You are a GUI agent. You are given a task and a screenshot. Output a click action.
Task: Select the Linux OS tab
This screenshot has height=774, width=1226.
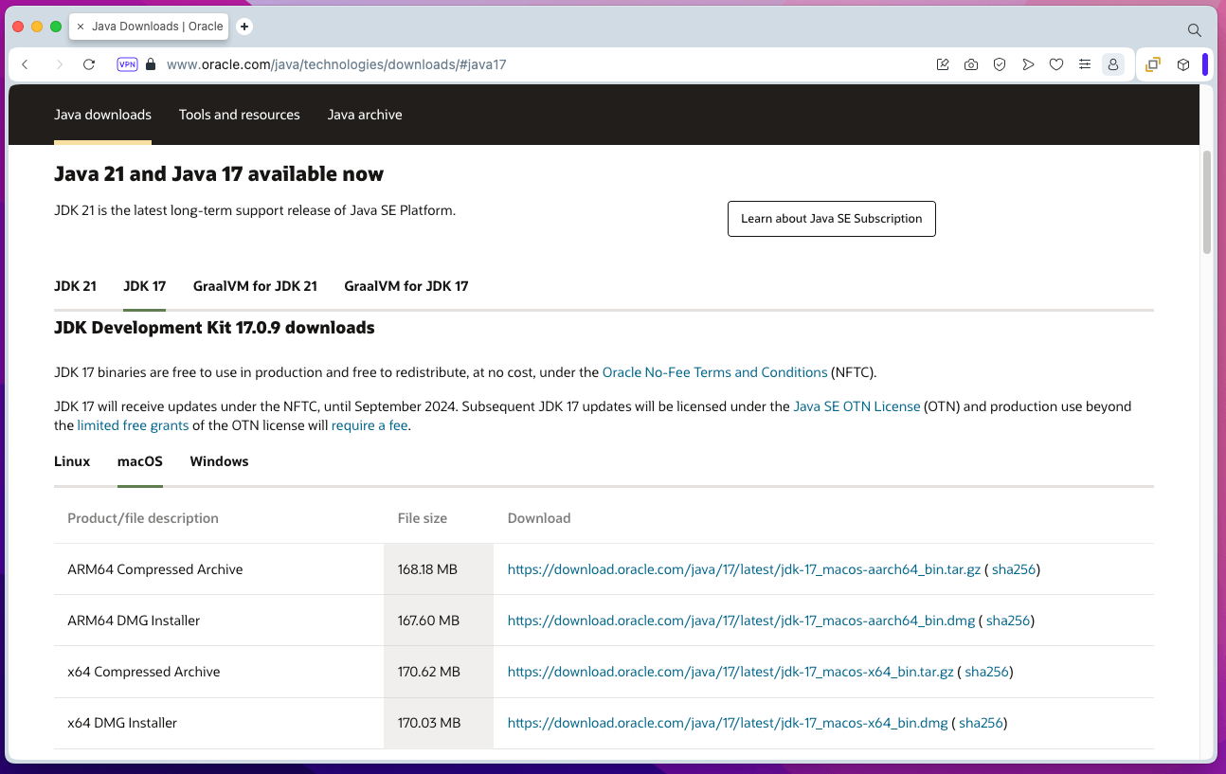click(x=72, y=461)
